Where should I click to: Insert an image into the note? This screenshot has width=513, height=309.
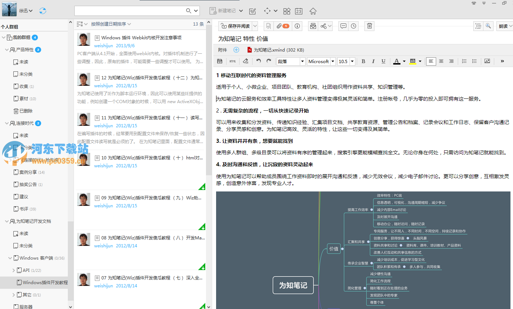[487, 61]
